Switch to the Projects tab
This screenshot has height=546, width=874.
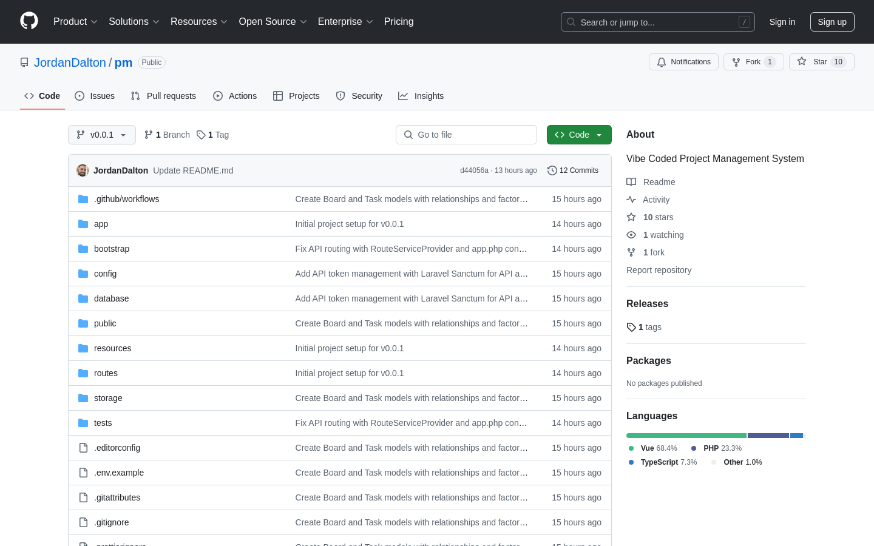296,96
